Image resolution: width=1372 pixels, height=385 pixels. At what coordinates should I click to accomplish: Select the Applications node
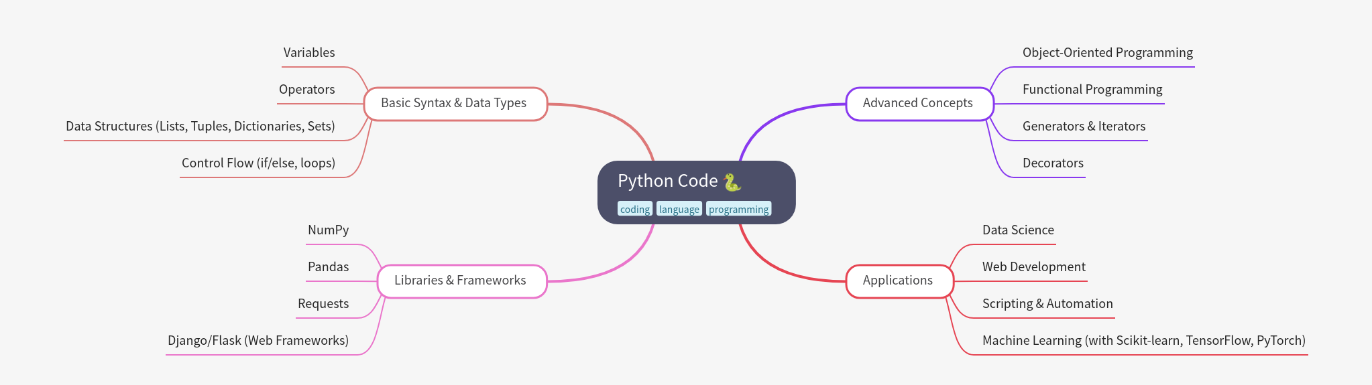tap(899, 281)
